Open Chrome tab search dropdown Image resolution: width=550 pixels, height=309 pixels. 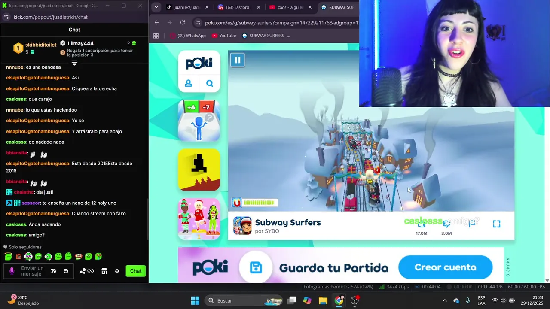156,7
